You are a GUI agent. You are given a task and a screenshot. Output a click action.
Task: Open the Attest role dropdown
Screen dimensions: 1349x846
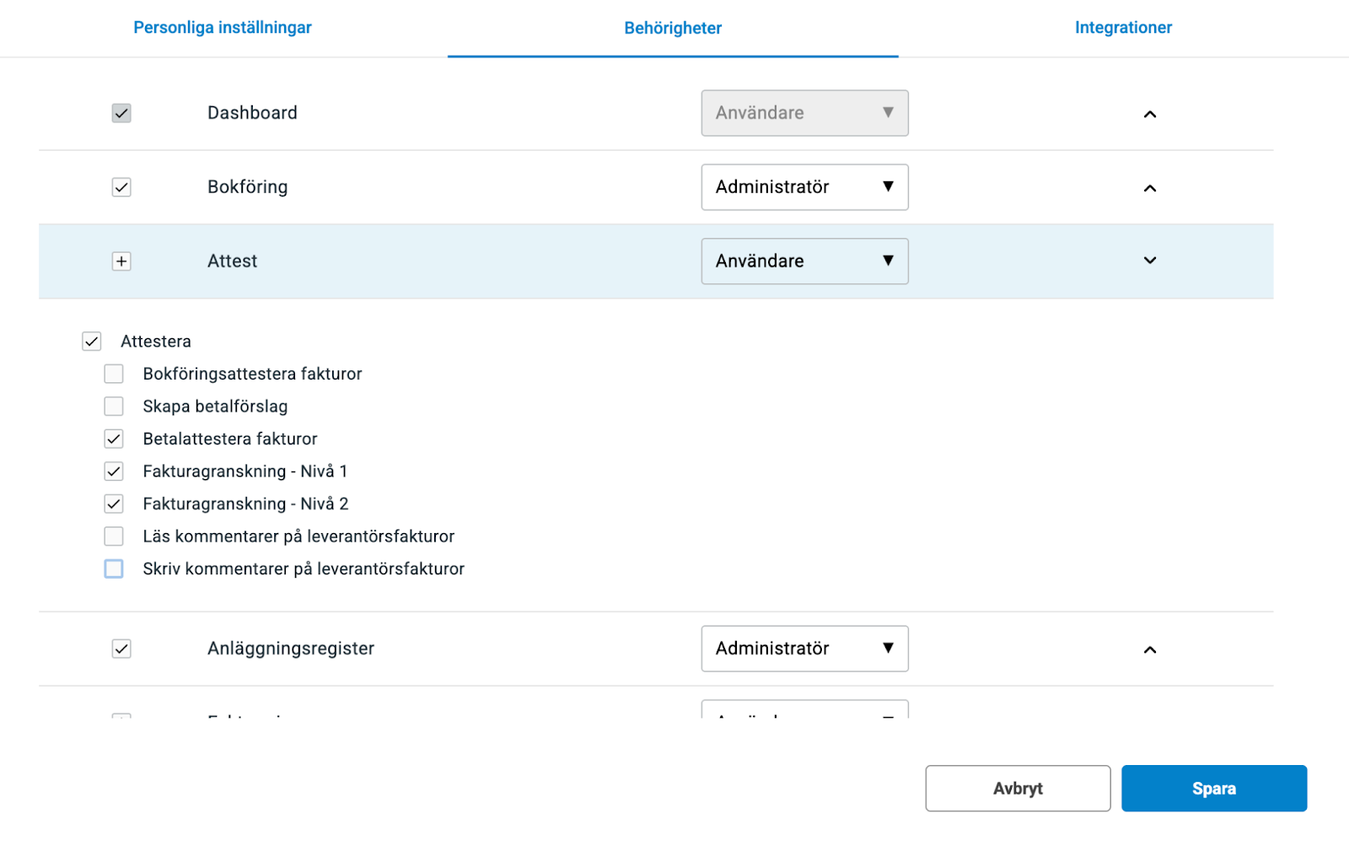point(804,261)
